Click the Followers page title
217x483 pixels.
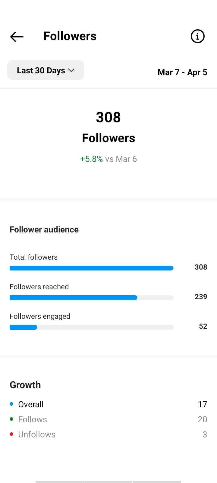pyautogui.click(x=70, y=36)
